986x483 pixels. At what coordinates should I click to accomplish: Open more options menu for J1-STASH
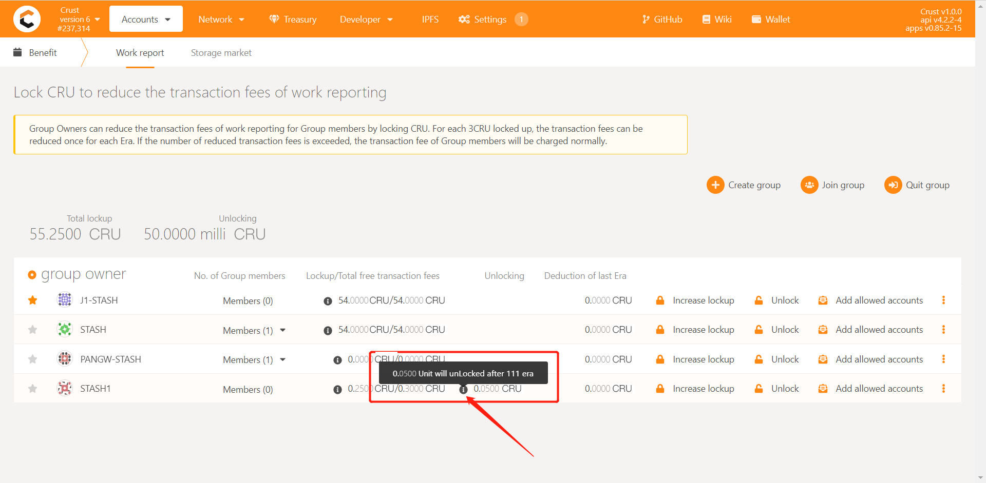(x=943, y=300)
